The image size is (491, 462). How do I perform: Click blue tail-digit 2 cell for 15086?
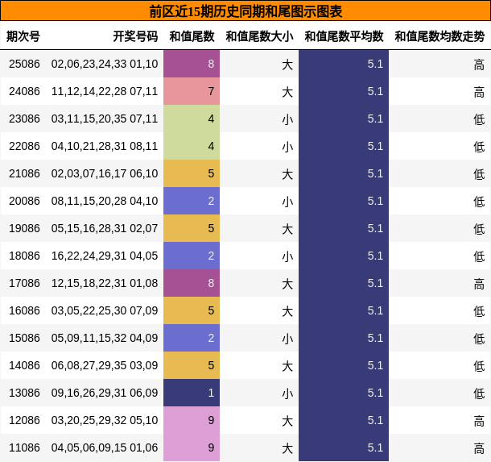[192, 338]
